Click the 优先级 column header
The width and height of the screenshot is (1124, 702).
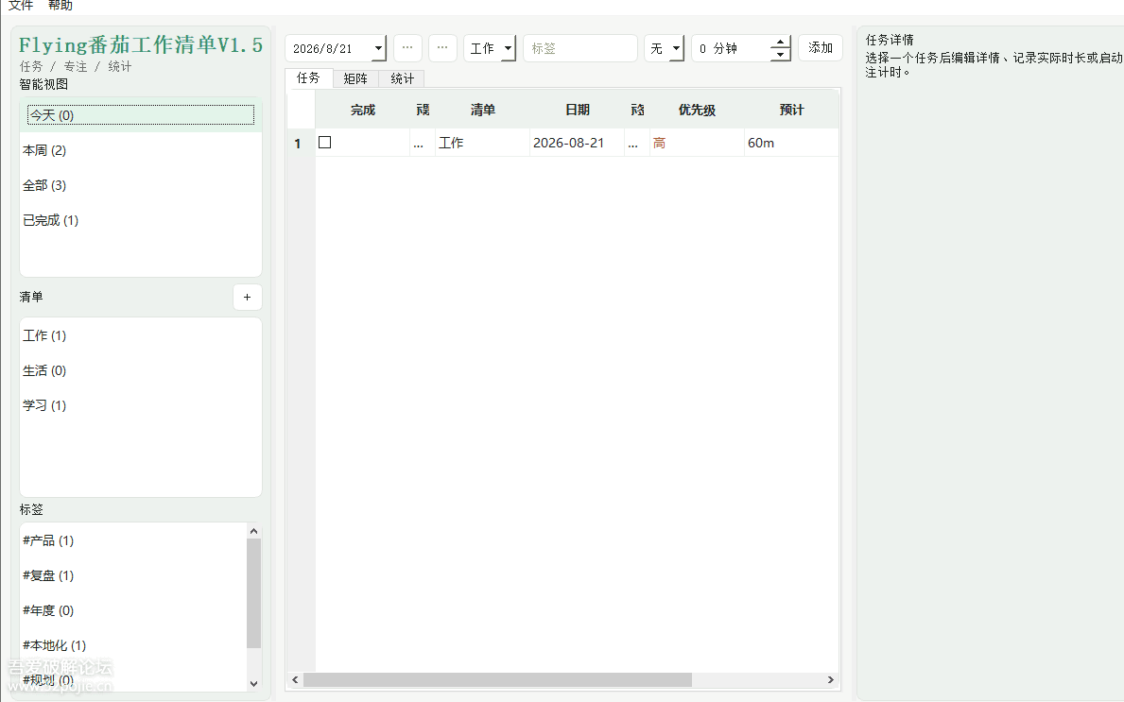697,110
